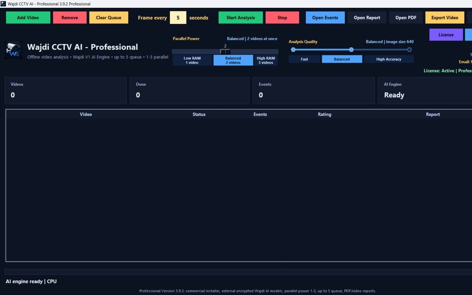Click the Analysis Quality slider's right end point
Viewport: 472px width, 295px height.
click(x=409, y=49)
